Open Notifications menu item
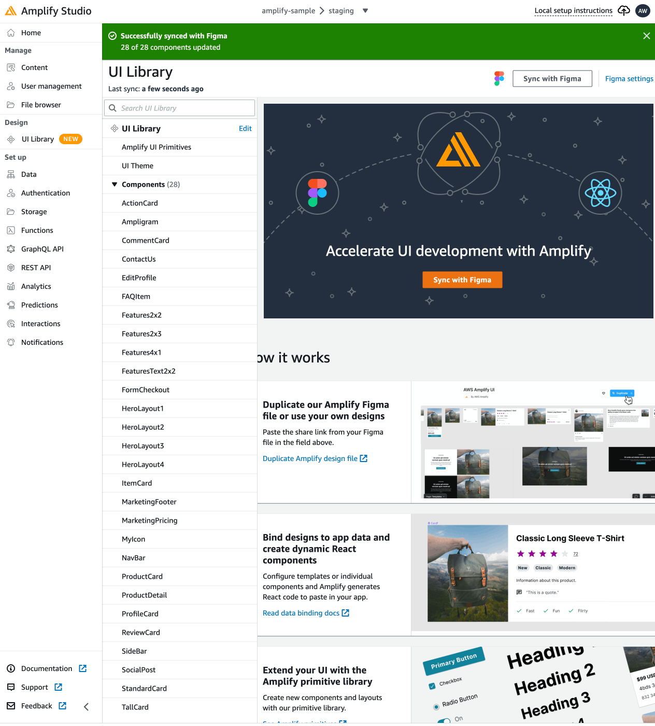Viewport: 655px width, 726px height. tap(42, 342)
